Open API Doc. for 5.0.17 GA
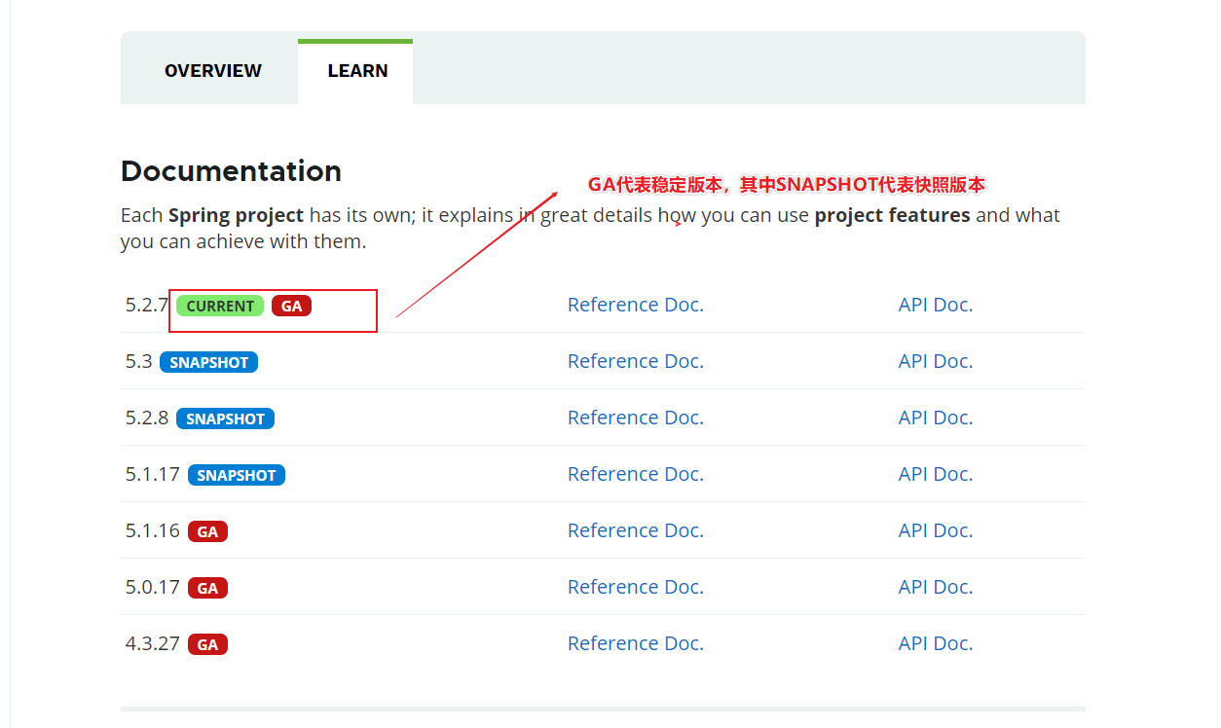 936,587
